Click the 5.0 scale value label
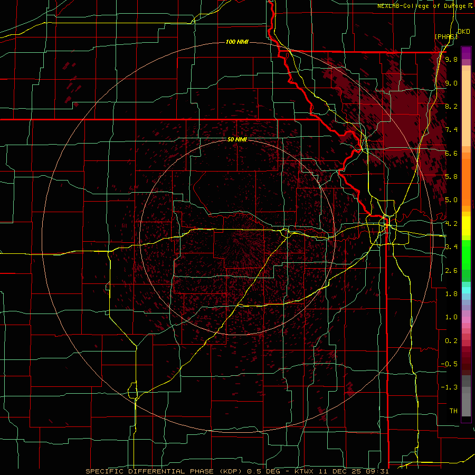Image resolution: width=475 pixels, height=475 pixels. tap(451, 200)
